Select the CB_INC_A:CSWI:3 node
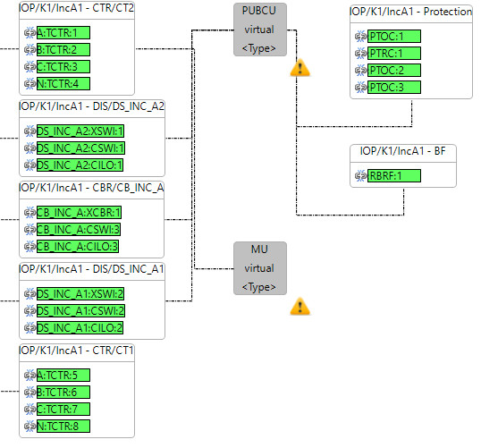This screenshot has width=481, height=448. pos(79,230)
